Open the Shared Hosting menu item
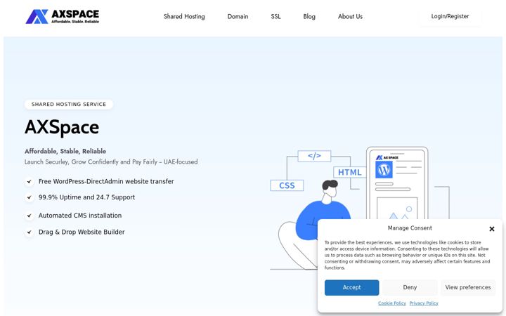Viewport: 506px width, 316px height. pos(184,16)
